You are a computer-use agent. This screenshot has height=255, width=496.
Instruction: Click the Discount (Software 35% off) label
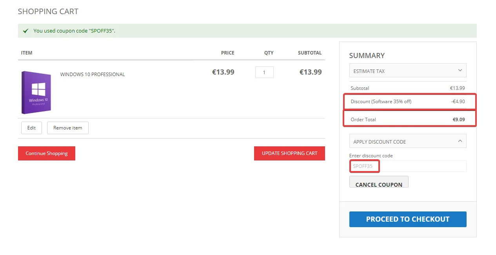tap(381, 102)
